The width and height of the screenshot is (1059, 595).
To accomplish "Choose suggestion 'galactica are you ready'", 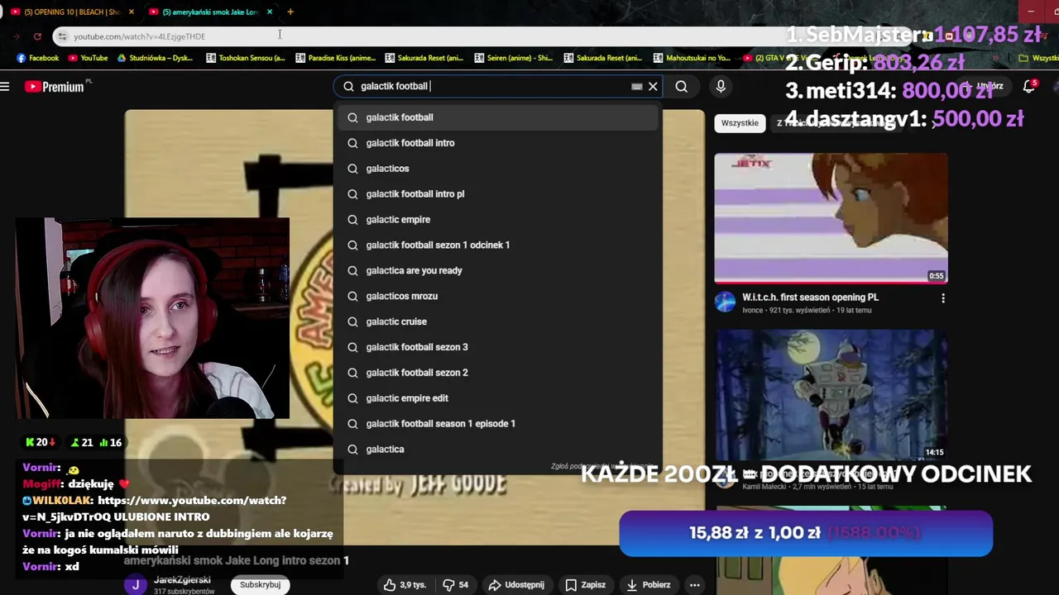I will point(497,270).
